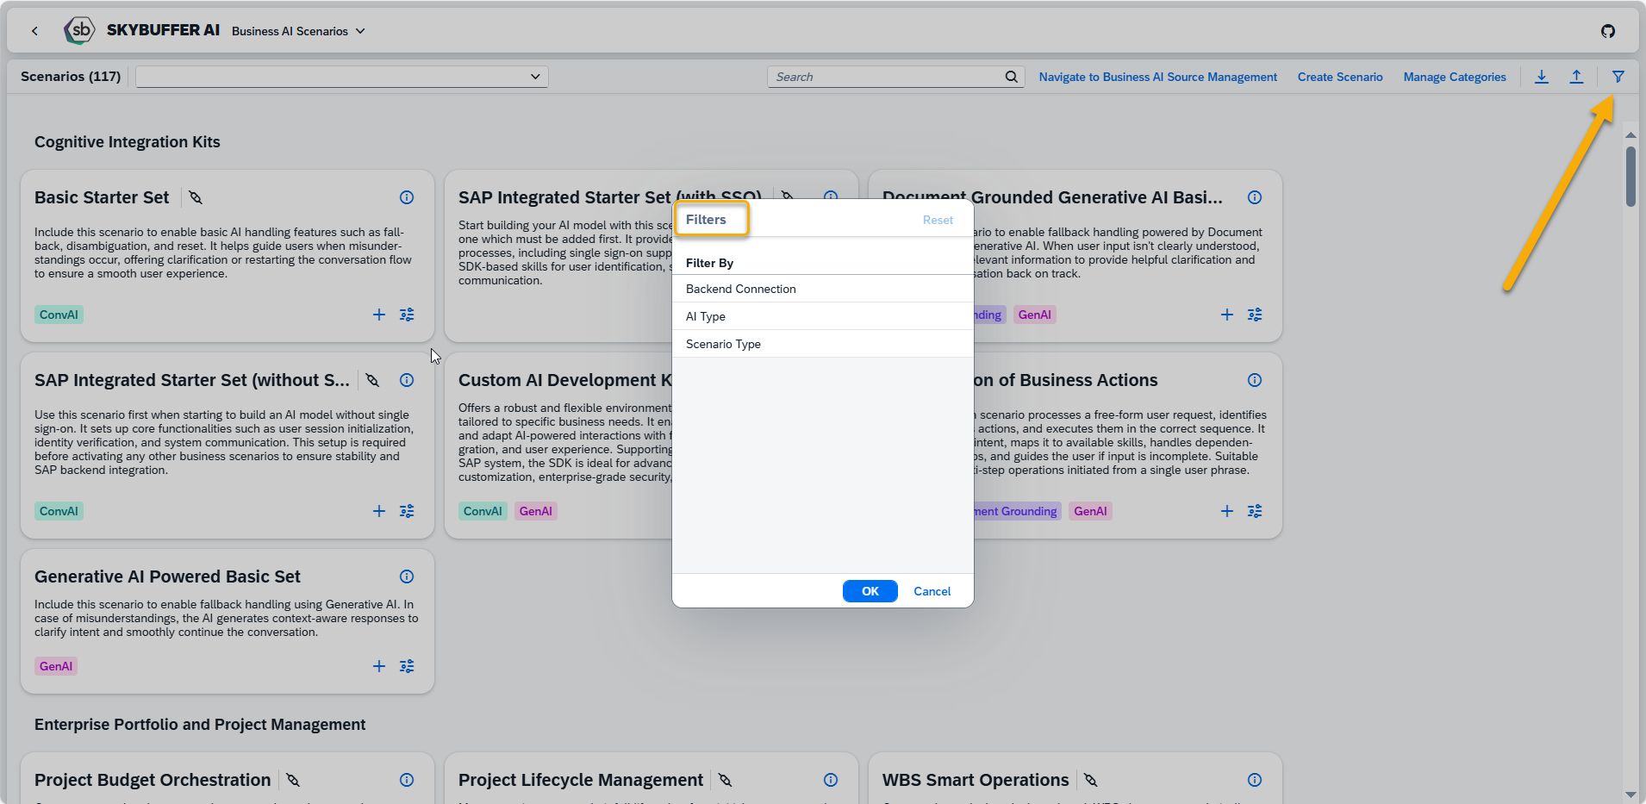Click WBS Smart Operations title
1646x804 pixels.
[x=976, y=780]
